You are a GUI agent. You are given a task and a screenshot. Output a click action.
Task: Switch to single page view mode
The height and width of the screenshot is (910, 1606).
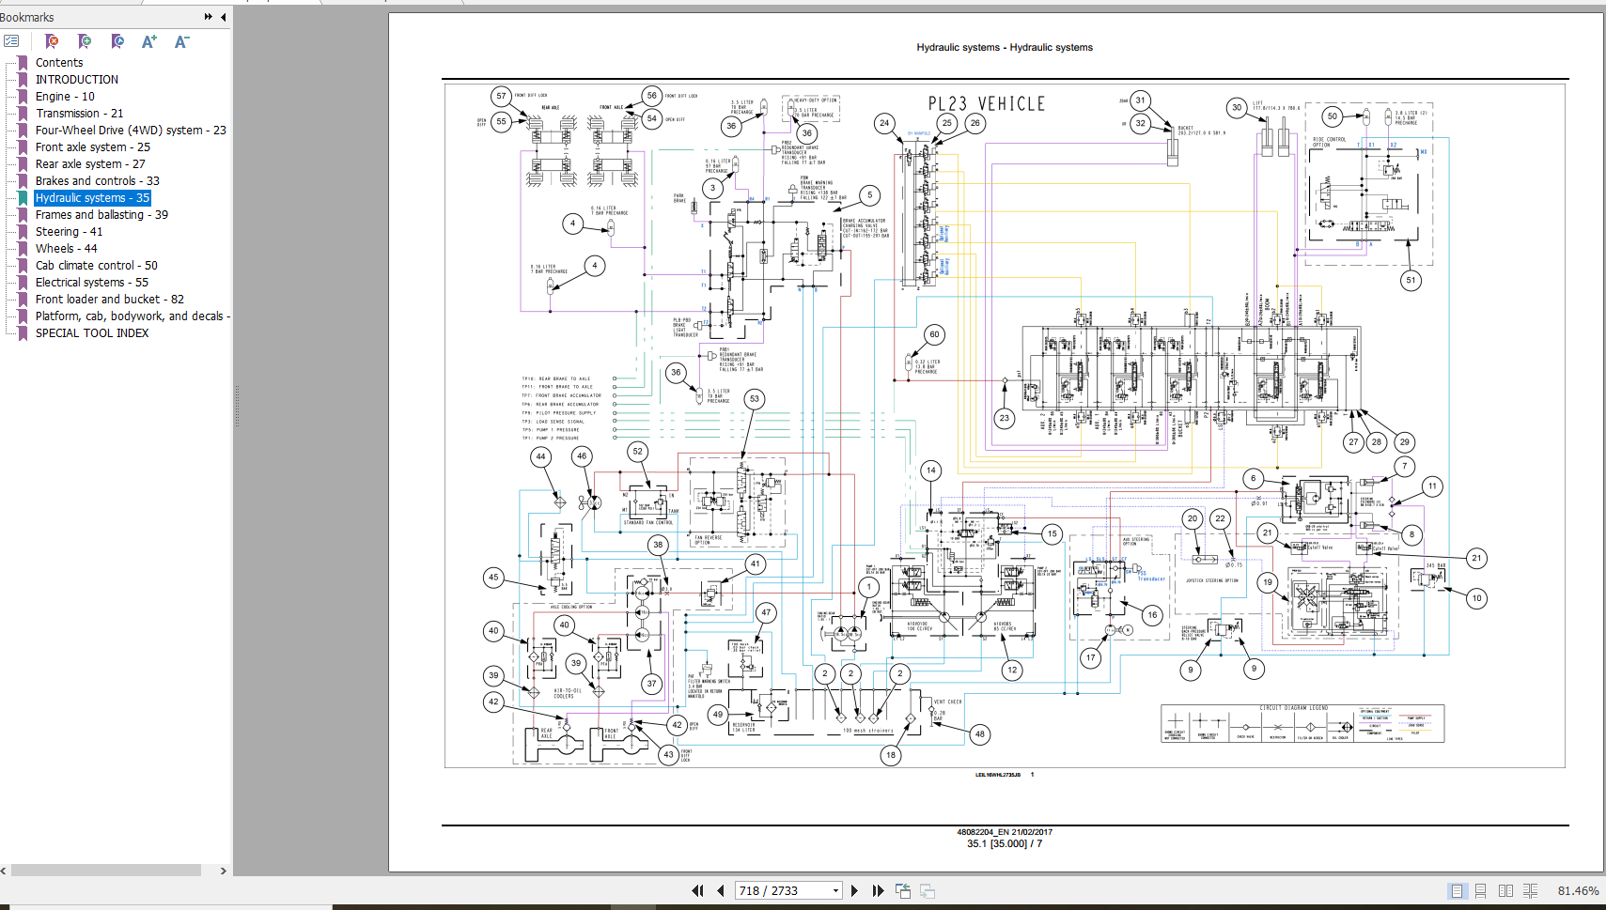(1457, 890)
